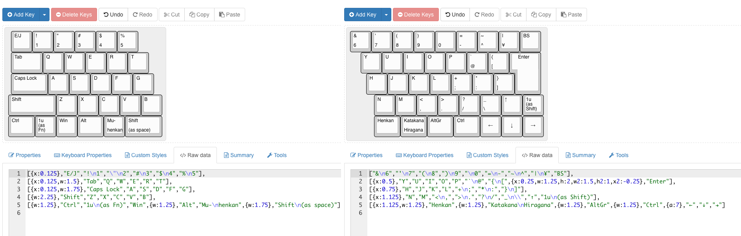Select the H key on right keyboard

(376, 84)
